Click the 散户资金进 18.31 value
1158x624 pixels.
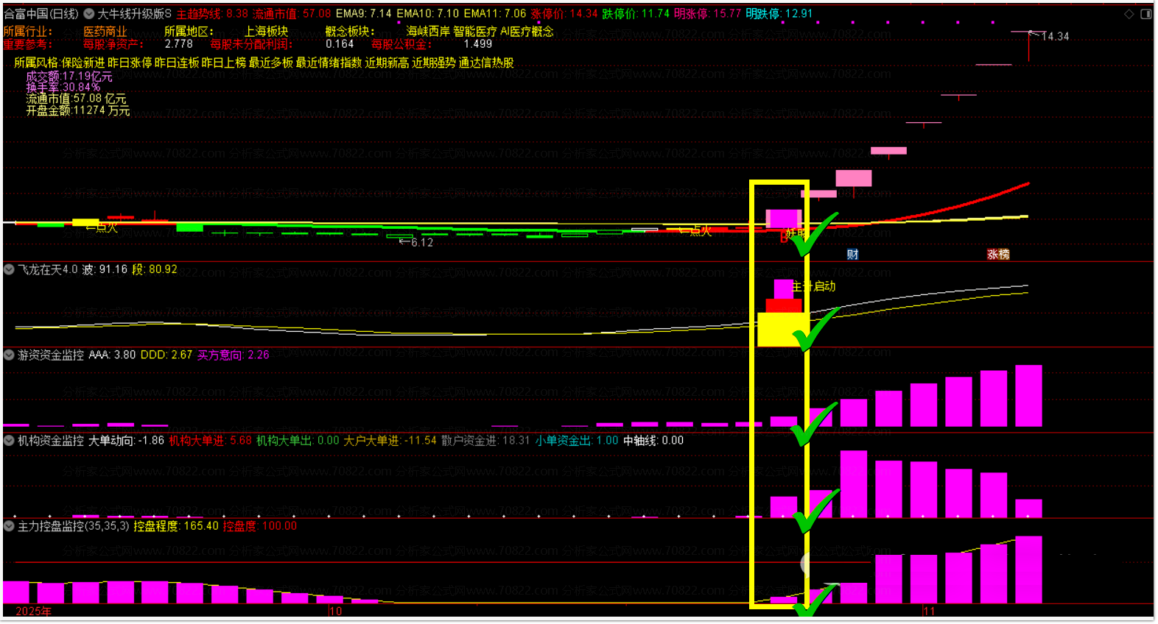point(486,440)
